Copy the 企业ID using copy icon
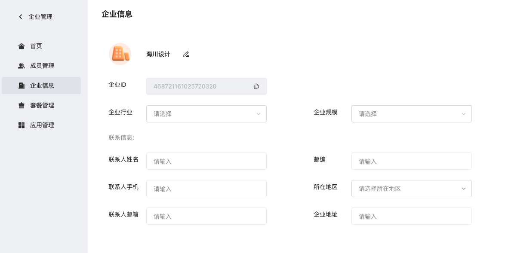This screenshot has width=505, height=253. (256, 86)
